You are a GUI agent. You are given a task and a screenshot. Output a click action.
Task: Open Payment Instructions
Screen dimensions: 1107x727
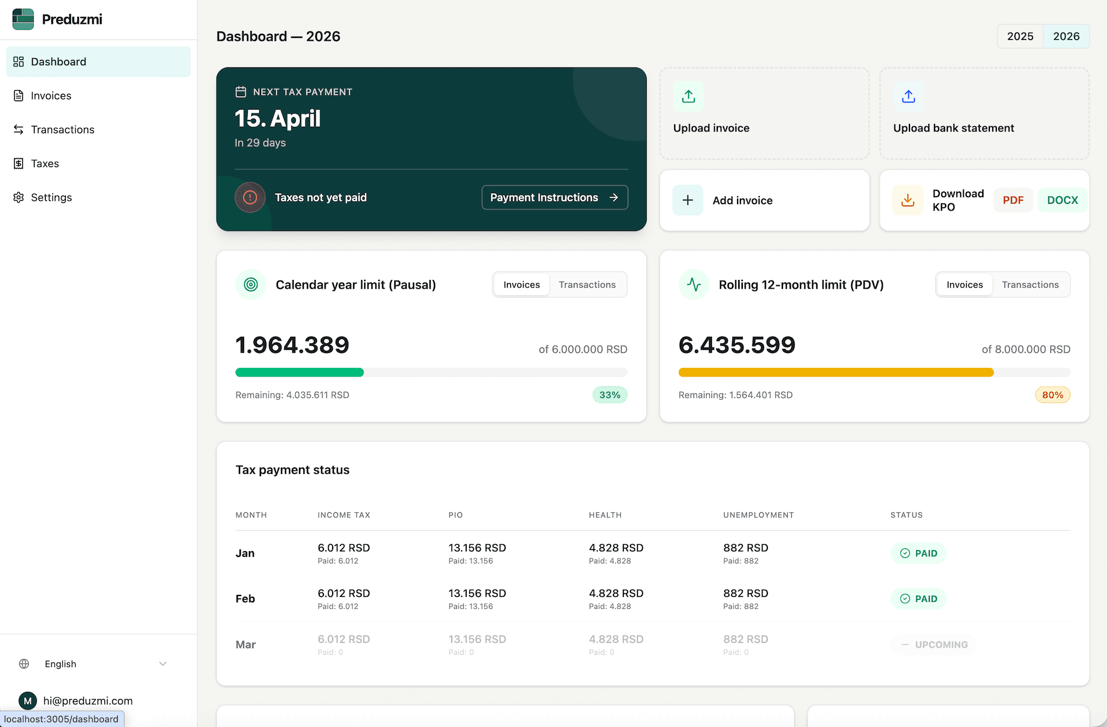pyautogui.click(x=553, y=197)
